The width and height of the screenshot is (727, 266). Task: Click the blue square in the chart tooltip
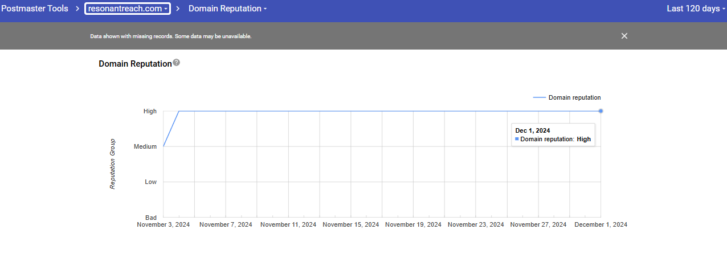(517, 139)
